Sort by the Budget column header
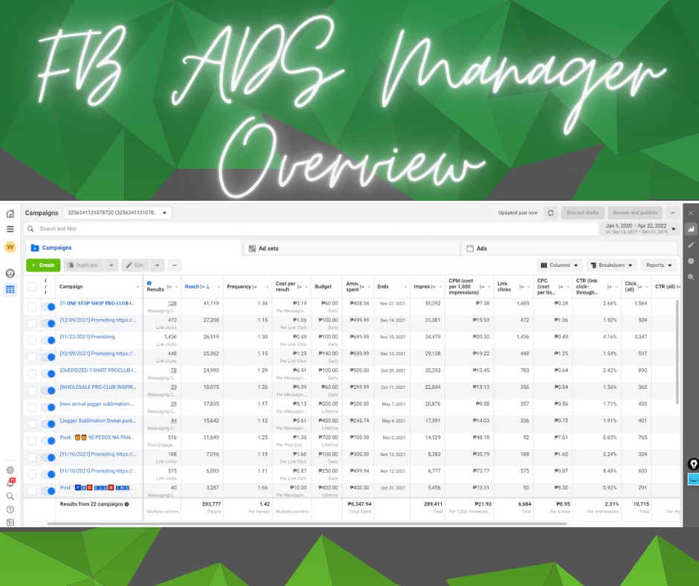 pyautogui.click(x=323, y=287)
